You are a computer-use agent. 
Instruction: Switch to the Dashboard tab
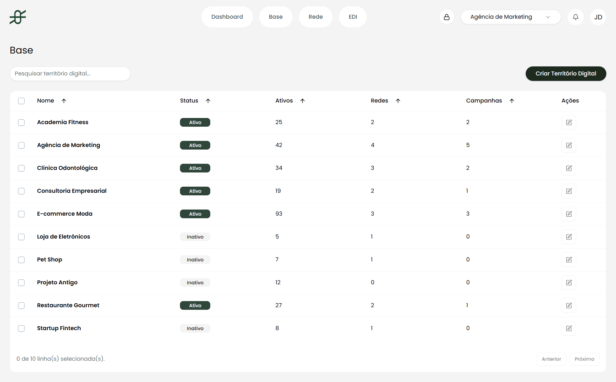227,17
